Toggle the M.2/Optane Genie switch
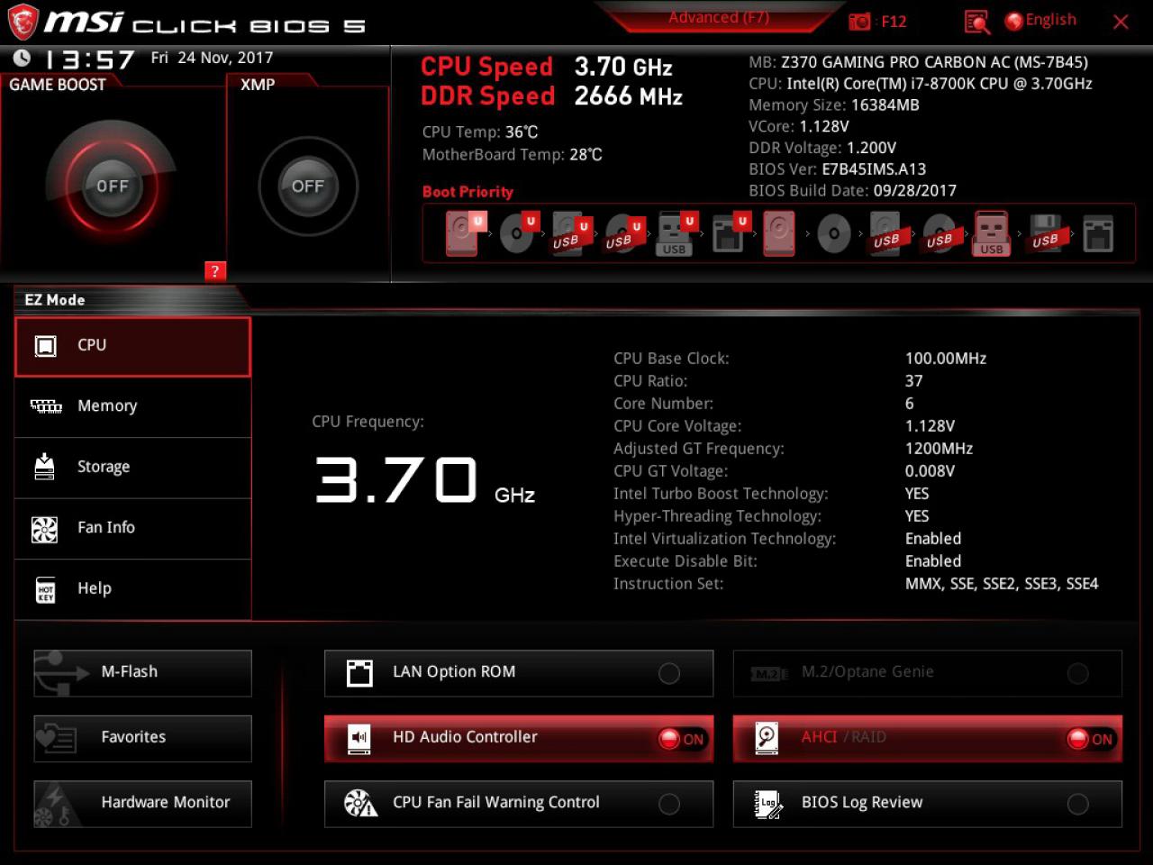 click(1077, 673)
